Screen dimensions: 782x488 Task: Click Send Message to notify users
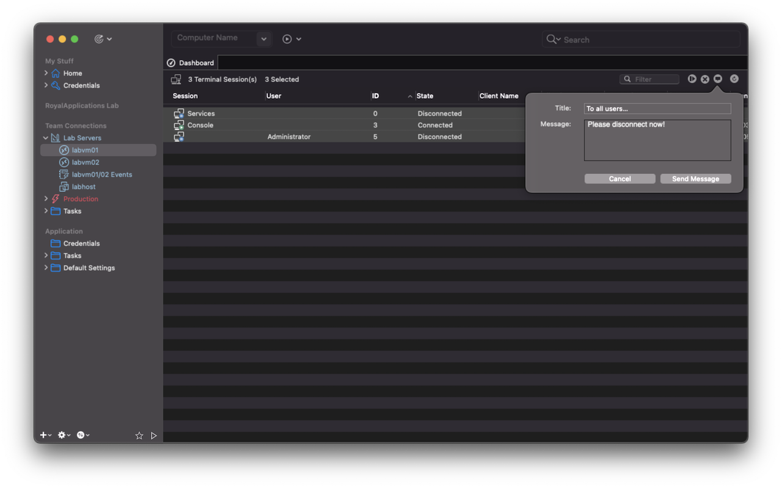coord(695,178)
